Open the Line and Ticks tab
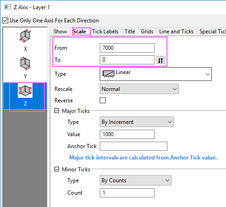226x207 pixels. [x=176, y=32]
